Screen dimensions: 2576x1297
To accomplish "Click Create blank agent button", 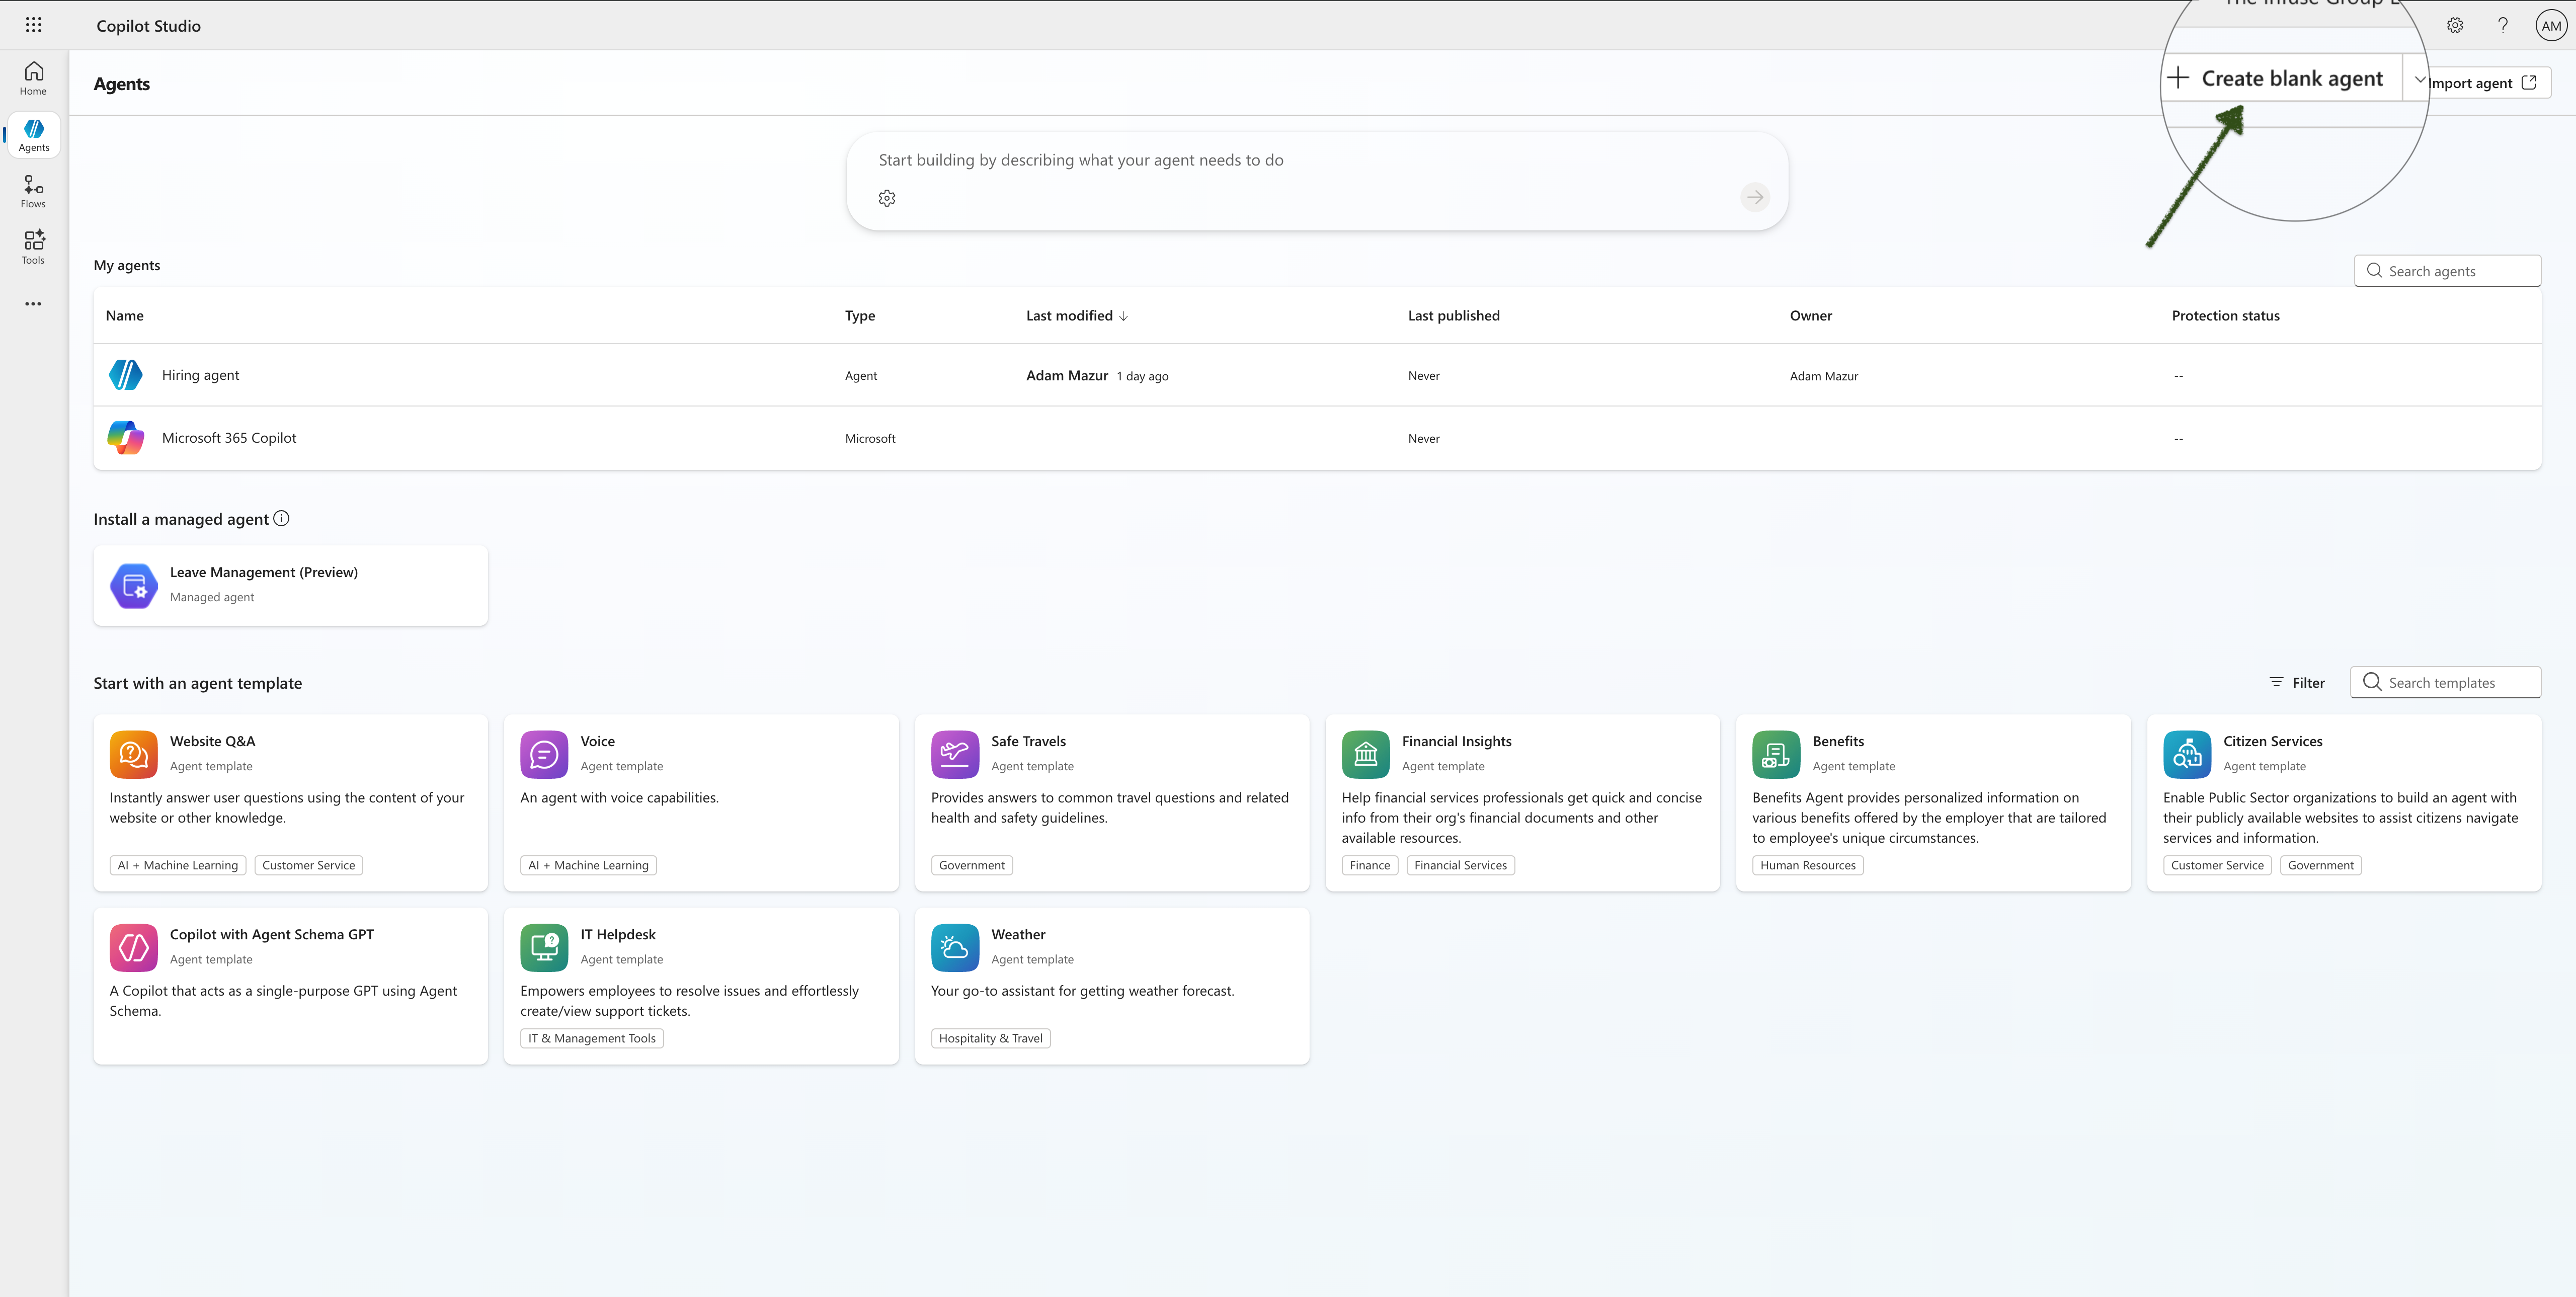I will [x=2282, y=79].
